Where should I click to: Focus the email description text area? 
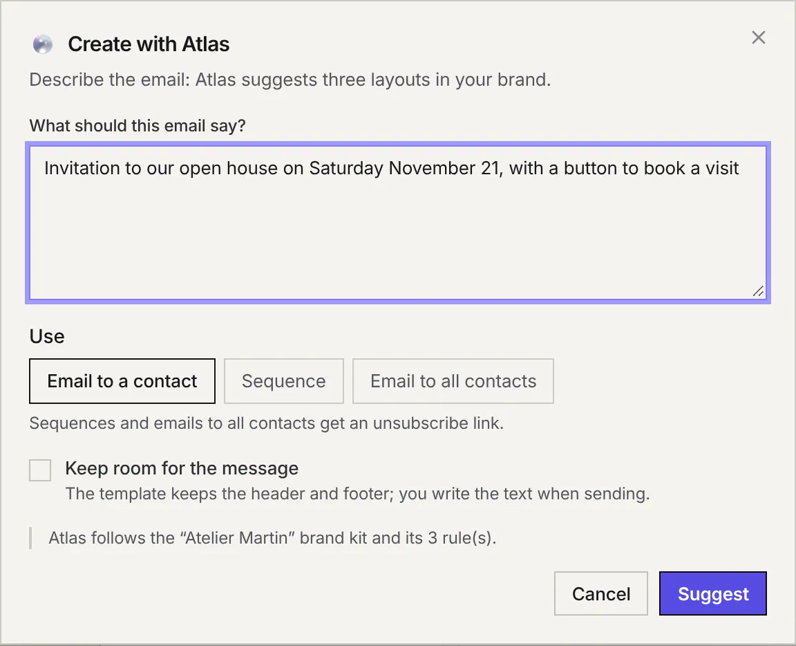[398, 223]
